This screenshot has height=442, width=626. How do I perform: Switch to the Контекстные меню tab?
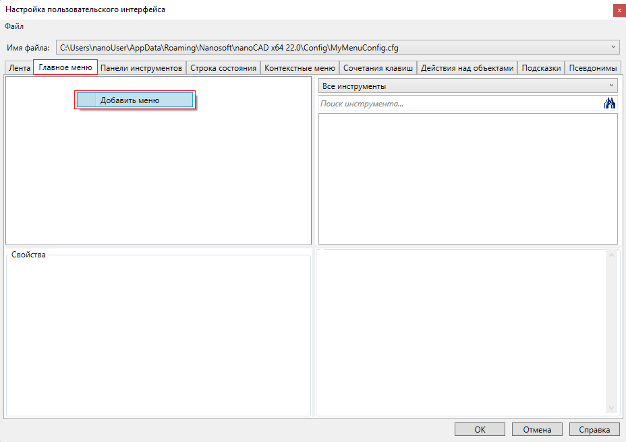coord(300,68)
